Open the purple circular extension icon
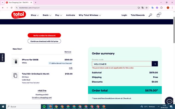Image resolution: width=175 pixels, height=109 pixels. (x=157, y=8)
